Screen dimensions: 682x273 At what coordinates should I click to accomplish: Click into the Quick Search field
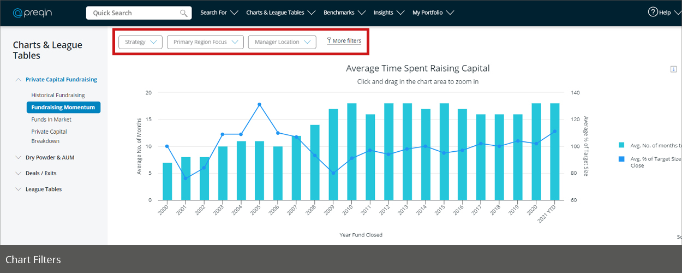click(139, 13)
